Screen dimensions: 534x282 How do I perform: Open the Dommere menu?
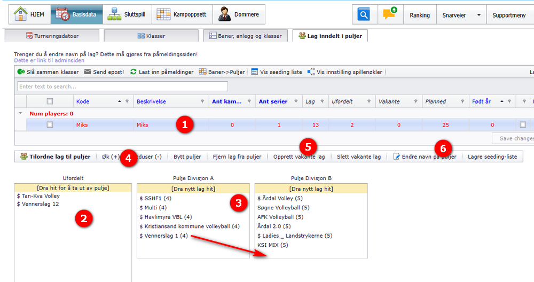click(239, 14)
